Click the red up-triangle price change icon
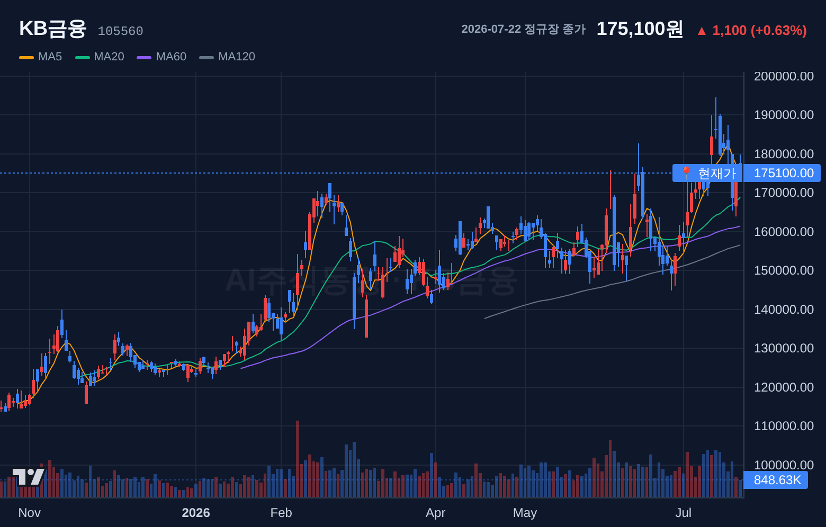The image size is (826, 527). [702, 31]
